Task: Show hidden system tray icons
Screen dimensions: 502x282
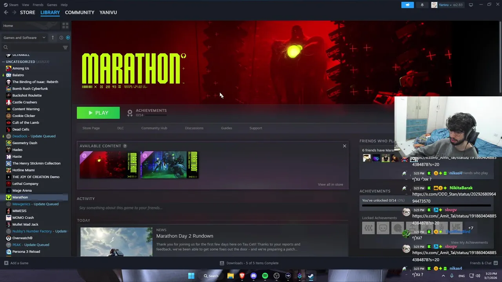Action: [443, 276]
